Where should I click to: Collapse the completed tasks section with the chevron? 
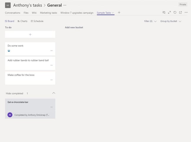coord(53,93)
